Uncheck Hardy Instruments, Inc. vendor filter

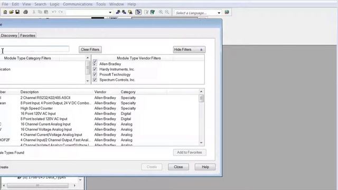click(95, 69)
